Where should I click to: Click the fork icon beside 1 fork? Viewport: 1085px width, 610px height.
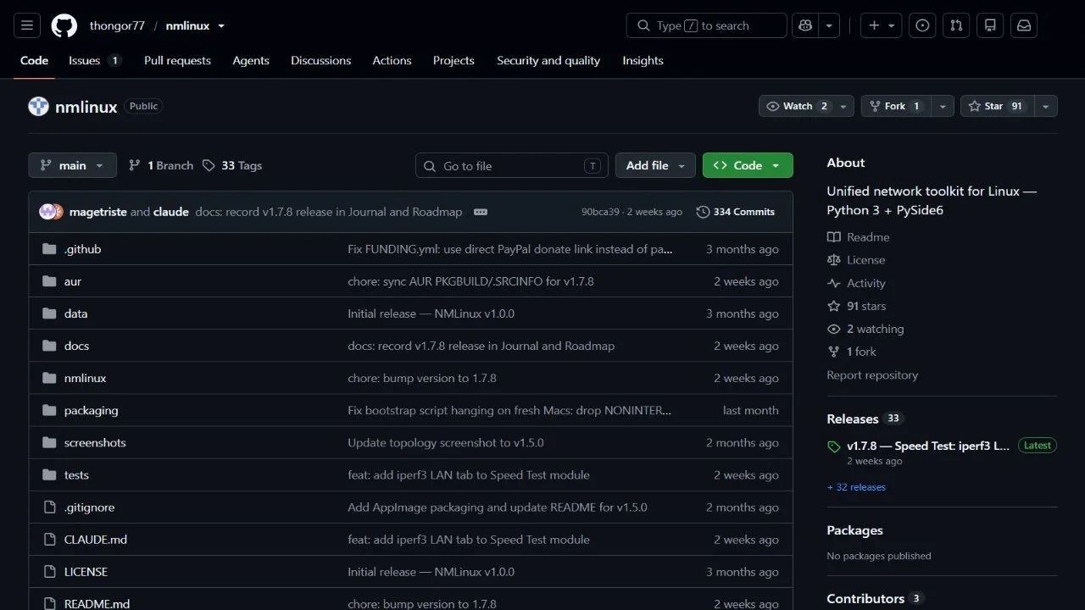click(834, 352)
